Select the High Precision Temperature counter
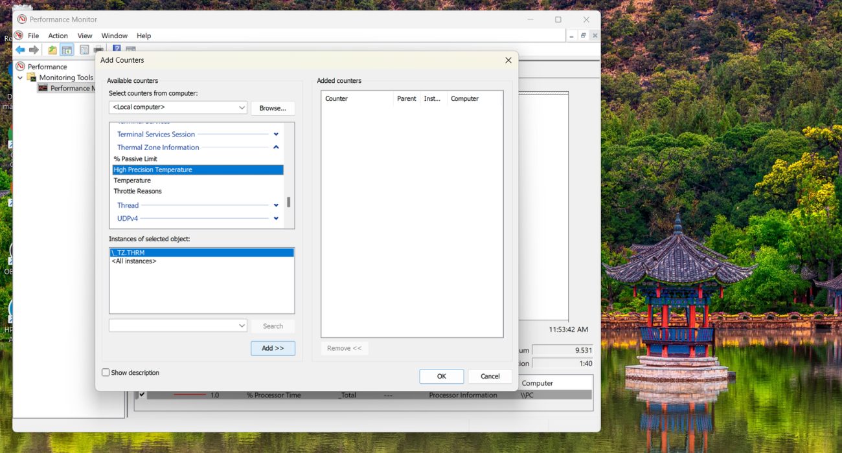The height and width of the screenshot is (453, 842). (x=198, y=170)
